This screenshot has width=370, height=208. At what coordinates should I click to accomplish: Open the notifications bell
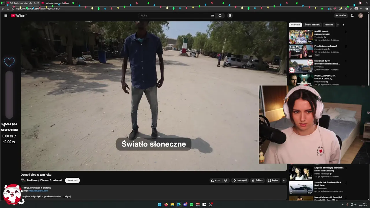(x=352, y=16)
